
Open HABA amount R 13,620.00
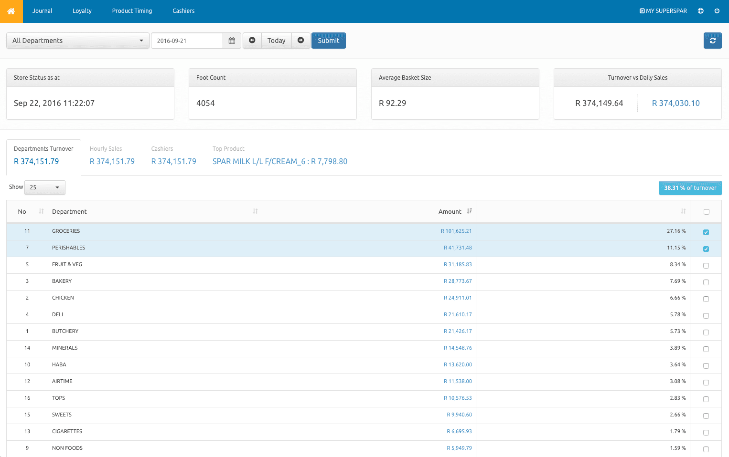click(x=458, y=364)
